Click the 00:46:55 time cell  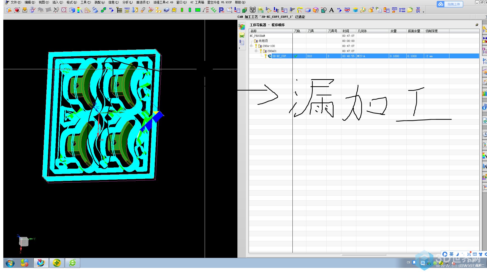pos(349,56)
